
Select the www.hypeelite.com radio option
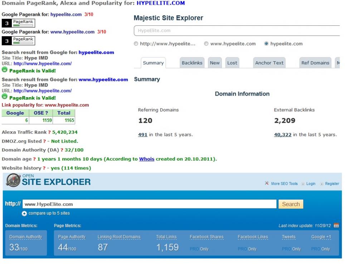206,44
